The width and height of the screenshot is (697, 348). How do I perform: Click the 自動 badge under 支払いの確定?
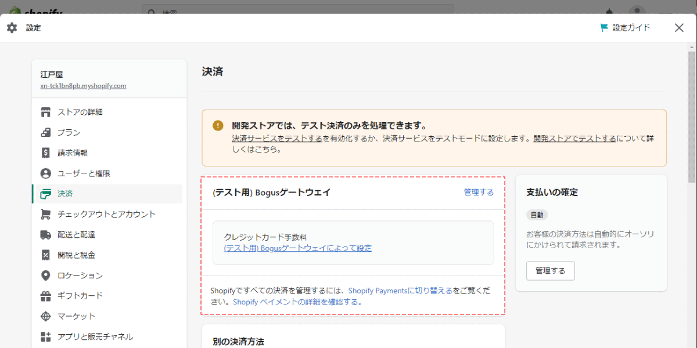[537, 215]
